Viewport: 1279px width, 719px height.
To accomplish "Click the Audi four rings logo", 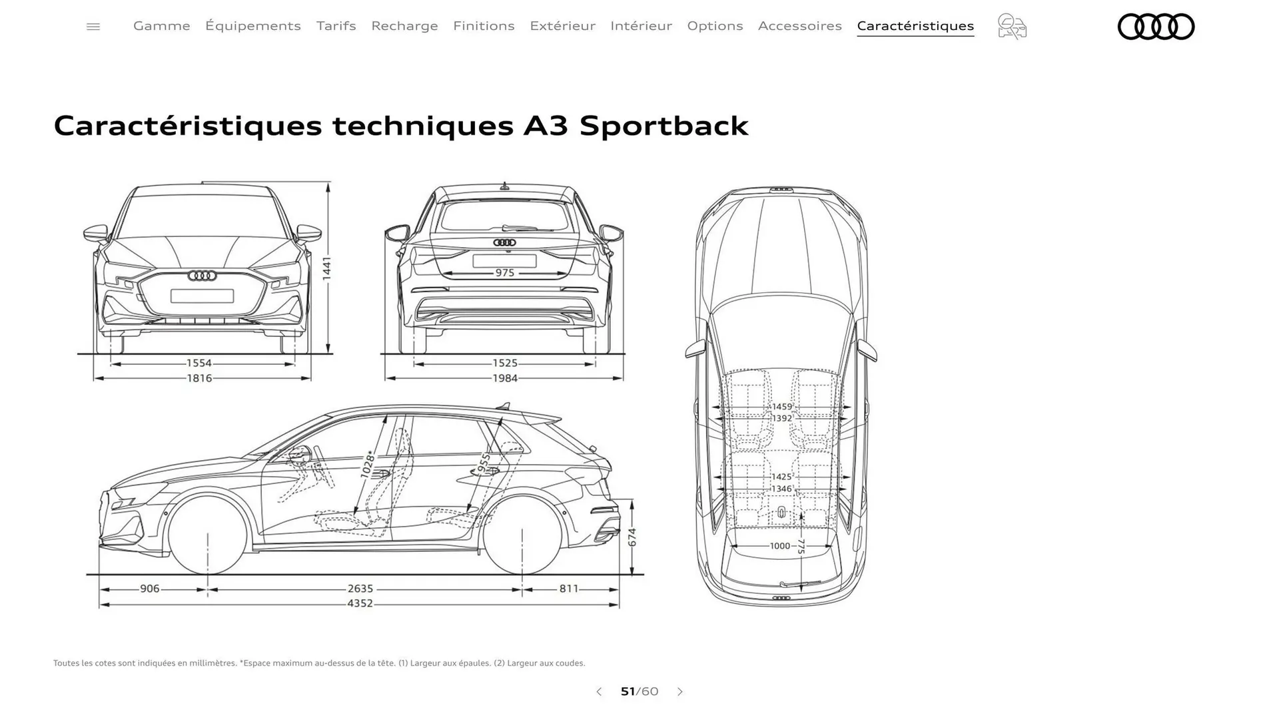I will pyautogui.click(x=1156, y=27).
